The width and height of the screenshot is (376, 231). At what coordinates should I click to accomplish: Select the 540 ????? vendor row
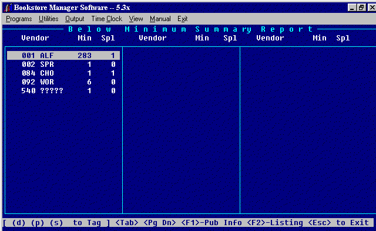[63, 91]
